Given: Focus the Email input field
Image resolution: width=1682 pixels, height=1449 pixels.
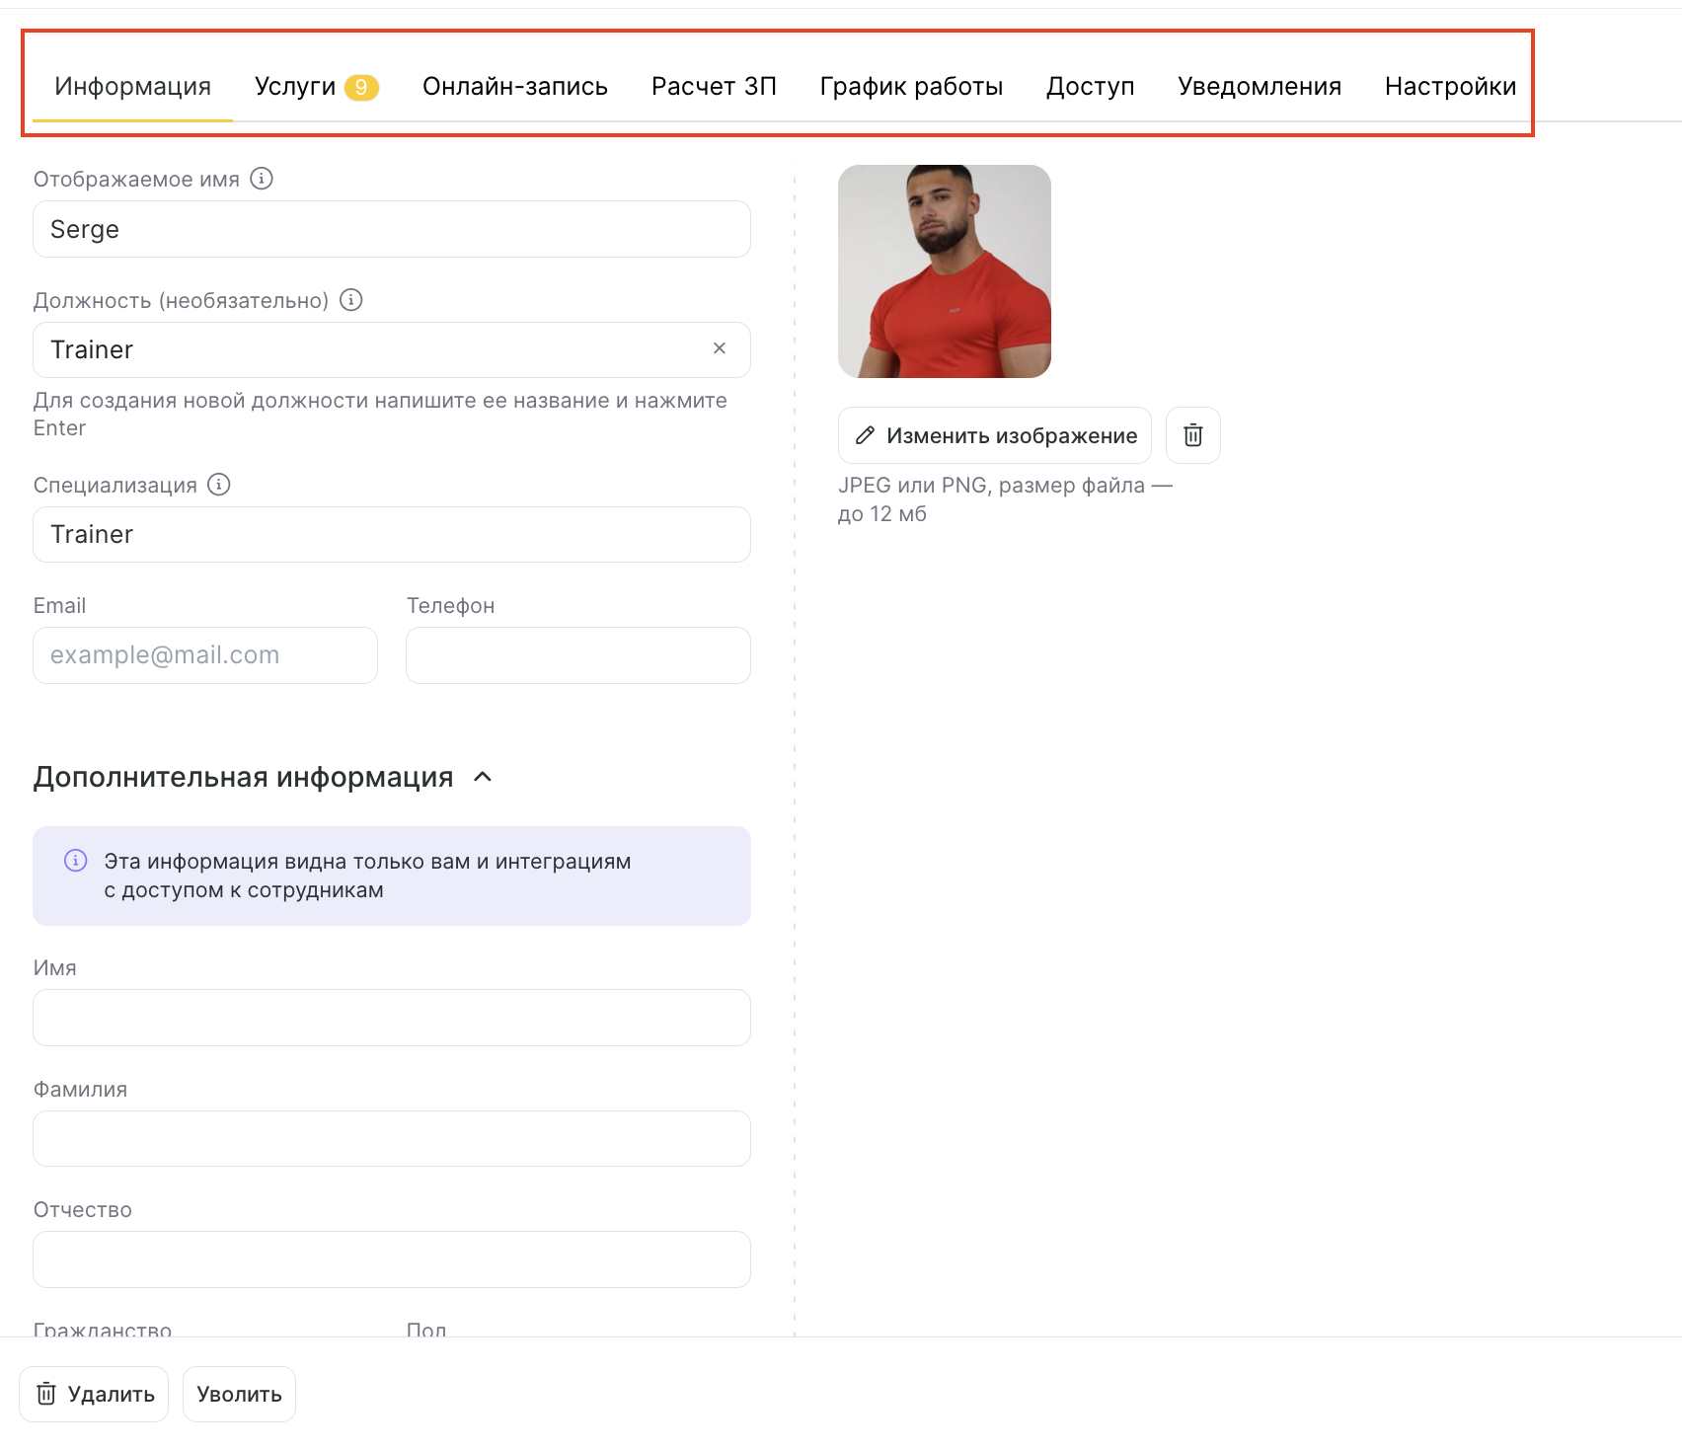Looking at the screenshot, I should point(205,655).
